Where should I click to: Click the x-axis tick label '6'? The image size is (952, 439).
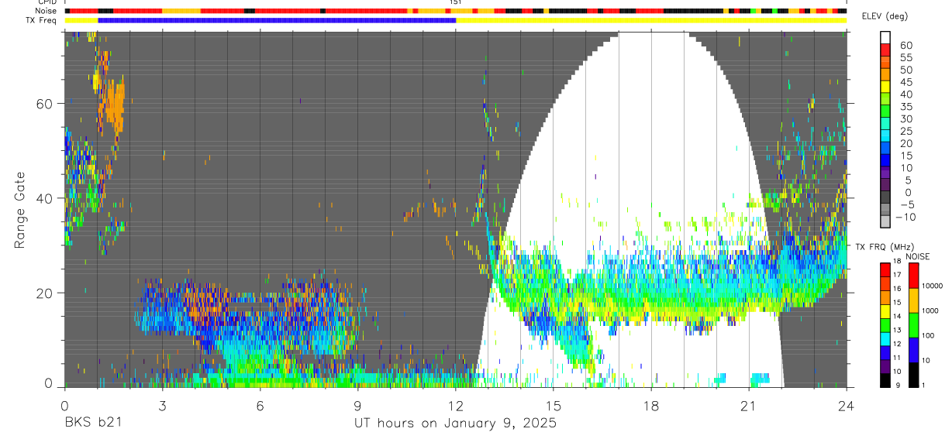click(x=260, y=406)
